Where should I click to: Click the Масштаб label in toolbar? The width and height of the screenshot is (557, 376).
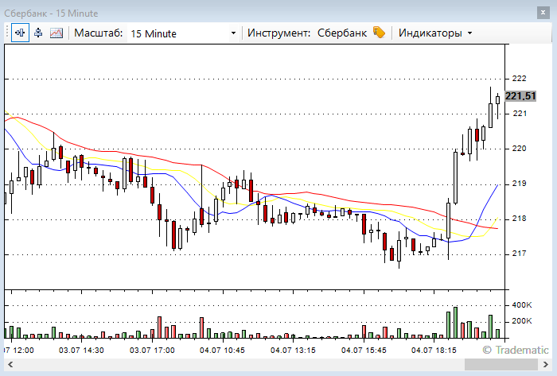[x=99, y=33]
